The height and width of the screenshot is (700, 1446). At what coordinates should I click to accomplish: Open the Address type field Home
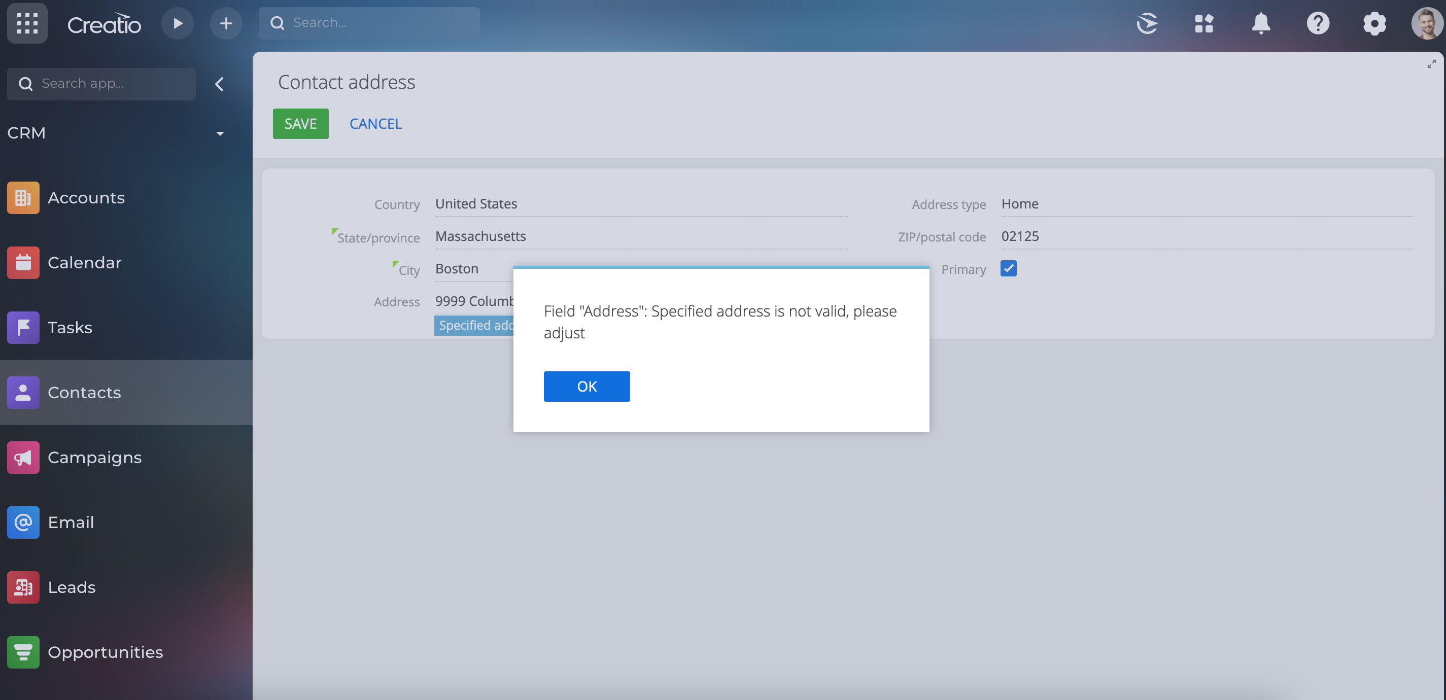click(1207, 204)
